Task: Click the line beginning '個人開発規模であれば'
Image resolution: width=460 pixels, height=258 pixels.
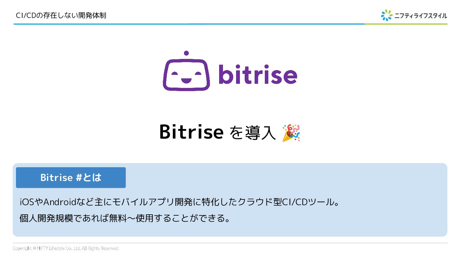Action: (x=125, y=219)
